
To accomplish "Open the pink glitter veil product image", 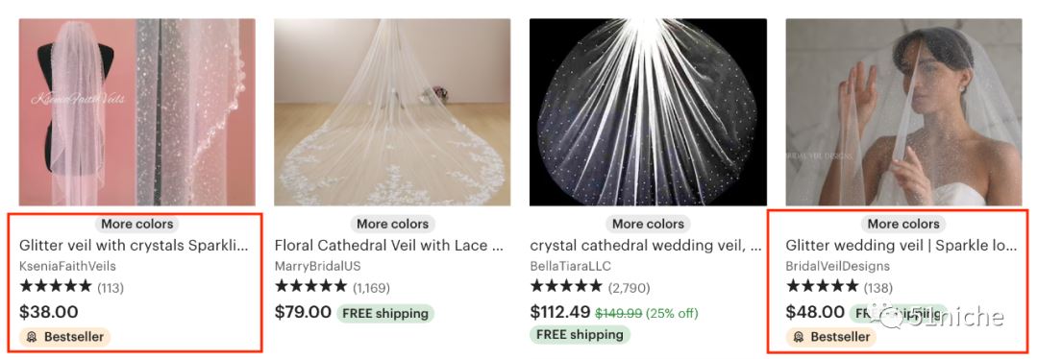I will tap(137, 111).
